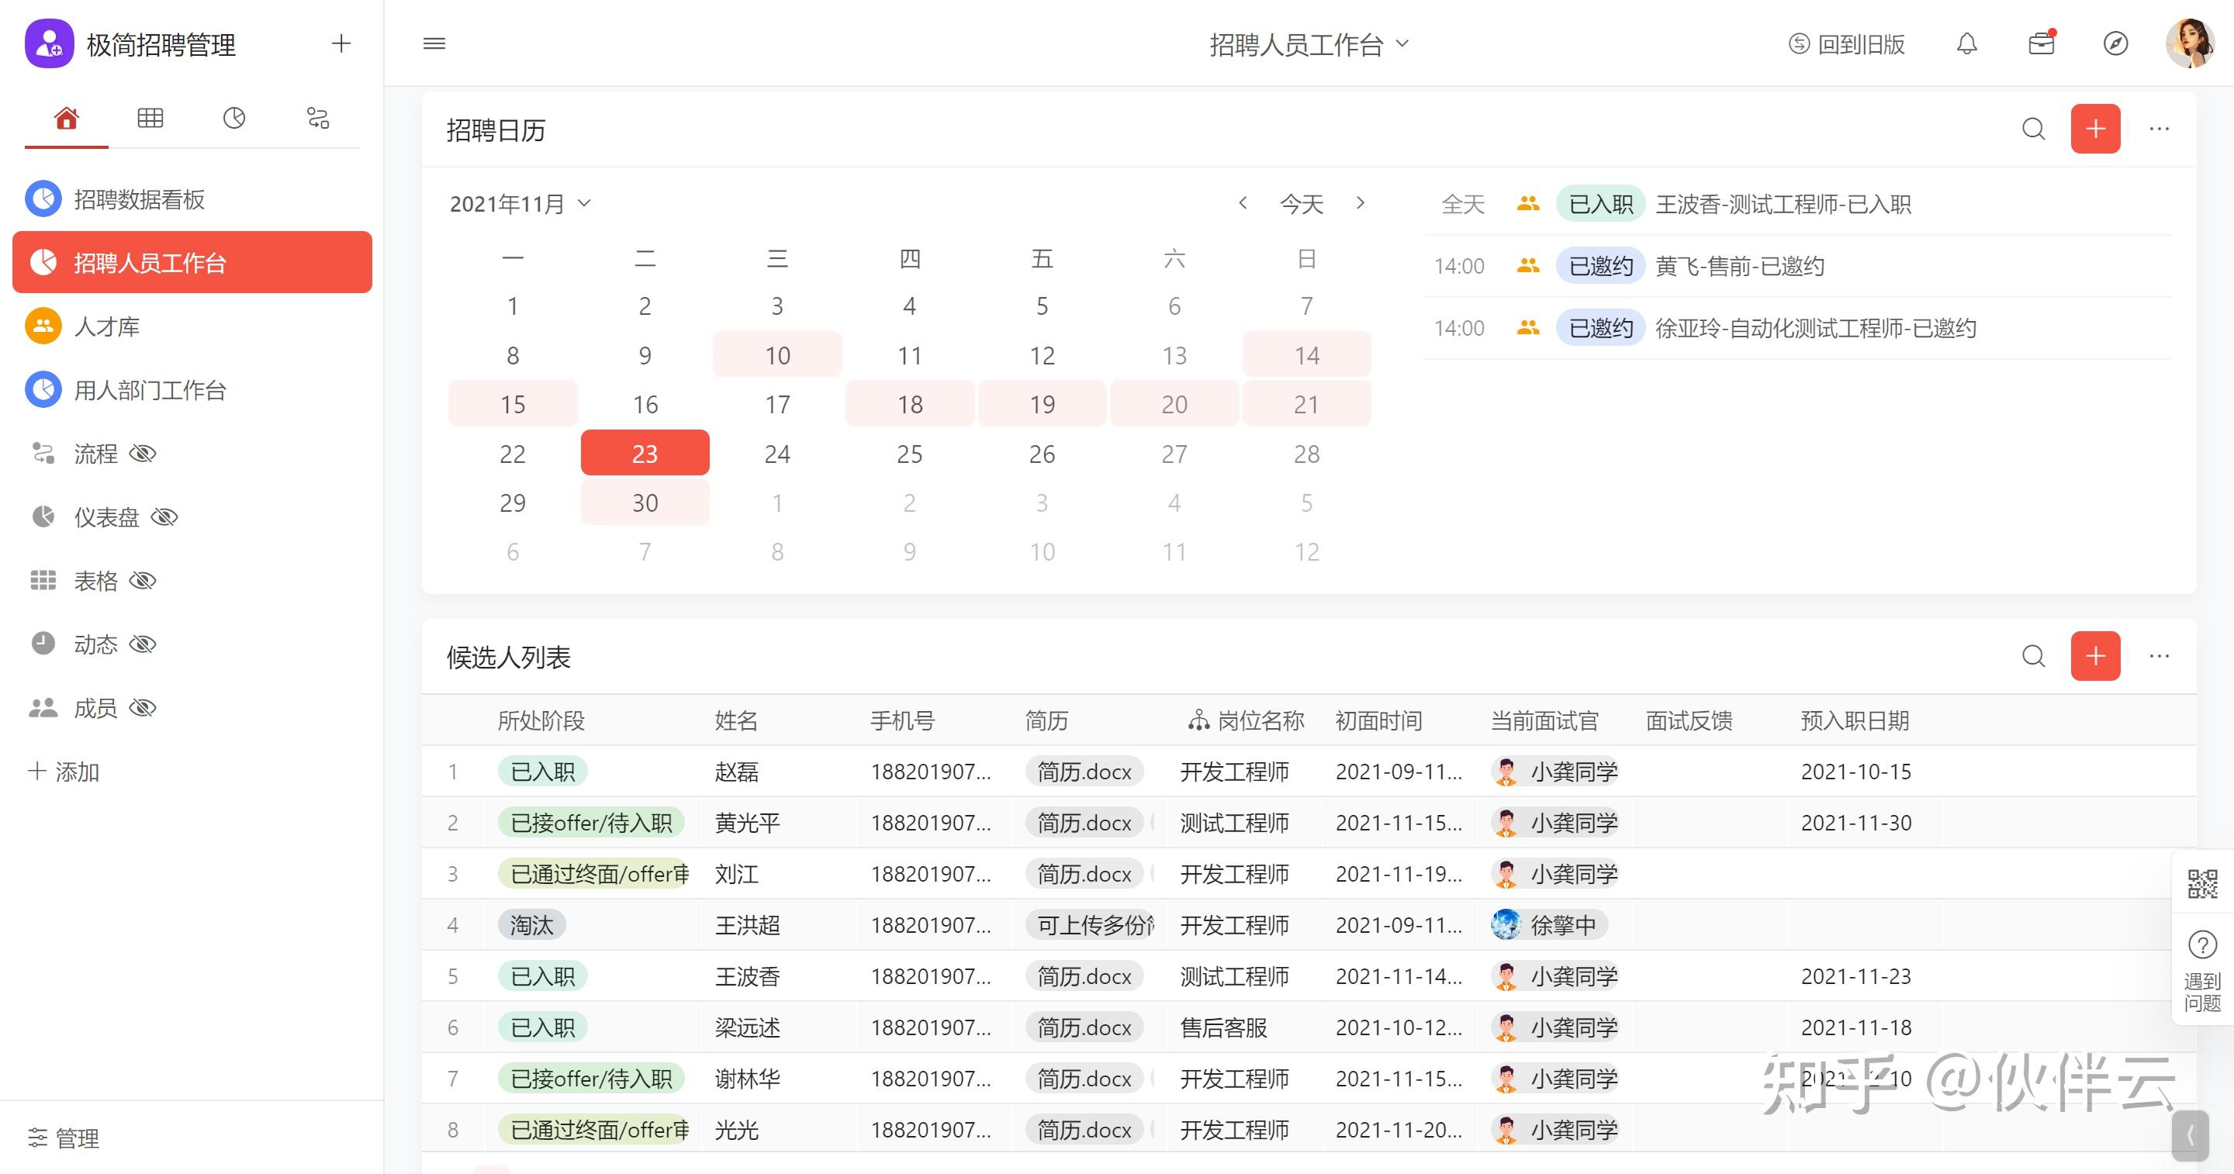Open the compass explore icon
This screenshot has width=2234, height=1174.
[2115, 43]
